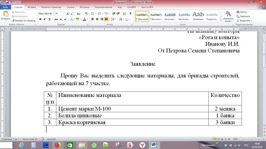This screenshot has width=266, height=149.
Task: Click the Internet Explorer taskbar icon
Action: point(22,145)
